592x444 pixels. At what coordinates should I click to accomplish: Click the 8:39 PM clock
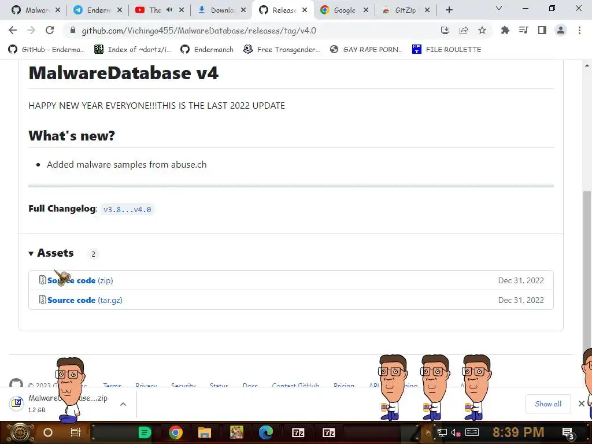click(519, 432)
